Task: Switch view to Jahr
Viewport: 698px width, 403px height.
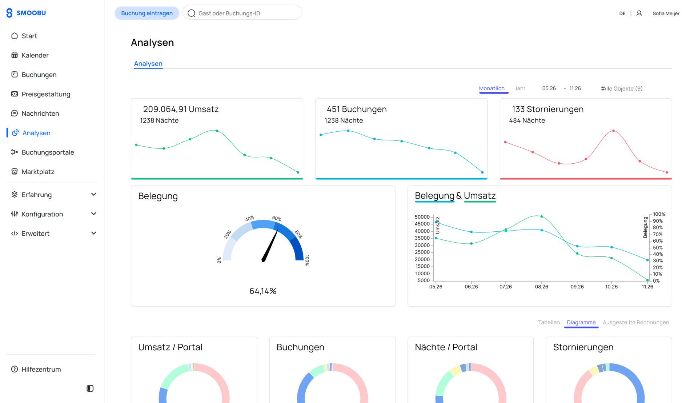Action: coord(520,88)
